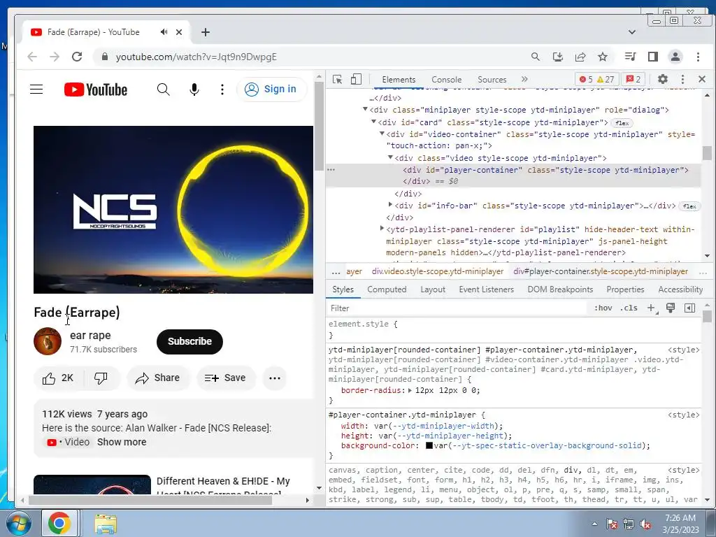Click the Sign in button

coord(271,89)
